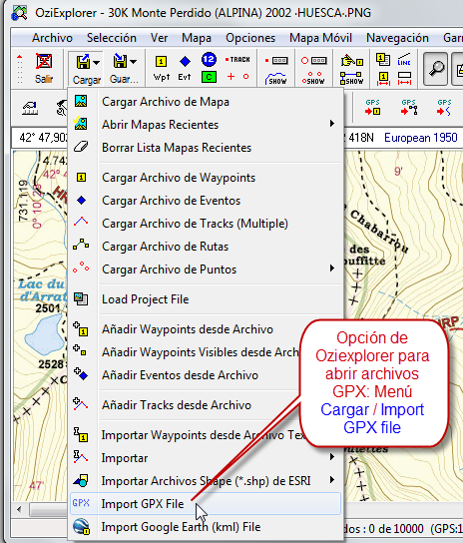Image resolution: width=463 pixels, height=543 pixels.
Task: Select the Wpt waypoint tool
Action: coord(161,69)
